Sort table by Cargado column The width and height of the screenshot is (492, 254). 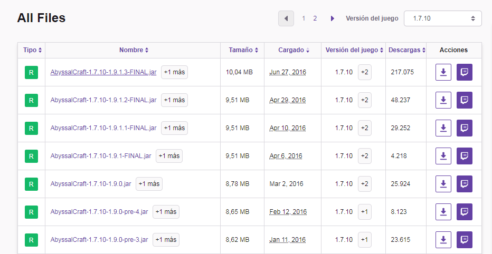(x=294, y=50)
